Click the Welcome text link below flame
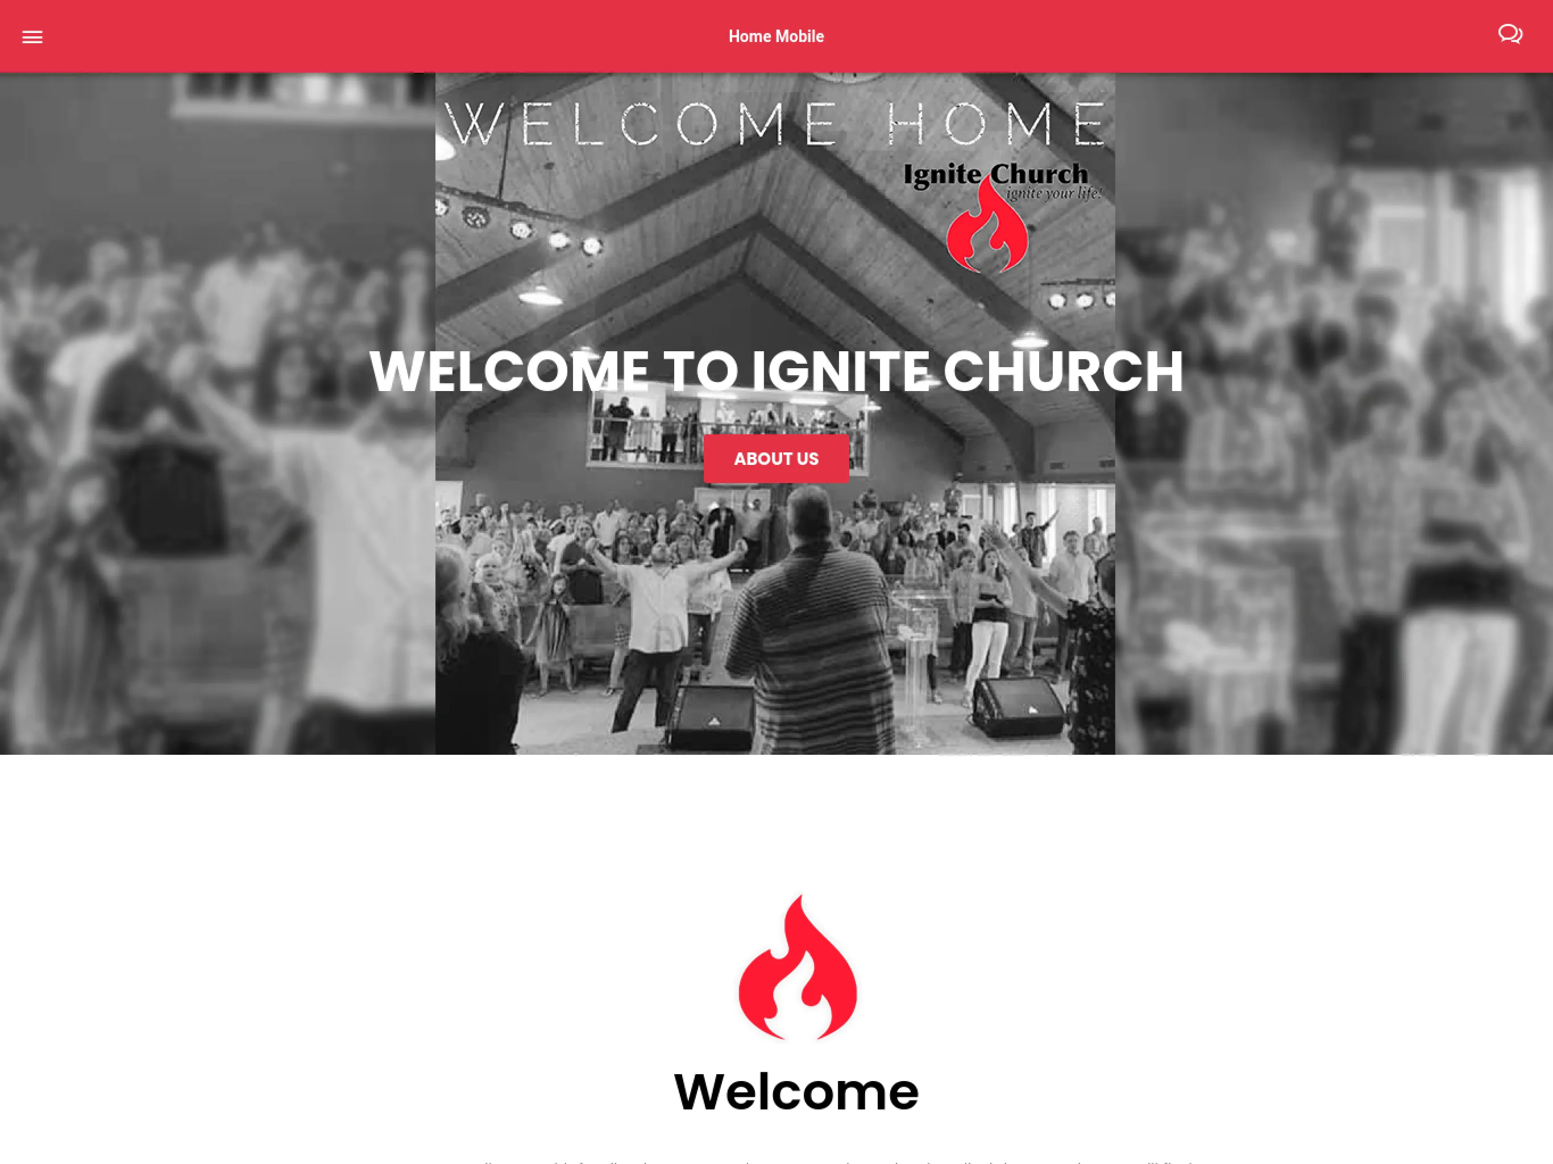This screenshot has width=1553, height=1164. (x=795, y=1092)
